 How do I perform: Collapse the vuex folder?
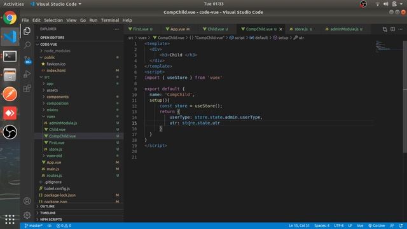pyautogui.click(x=79, y=116)
